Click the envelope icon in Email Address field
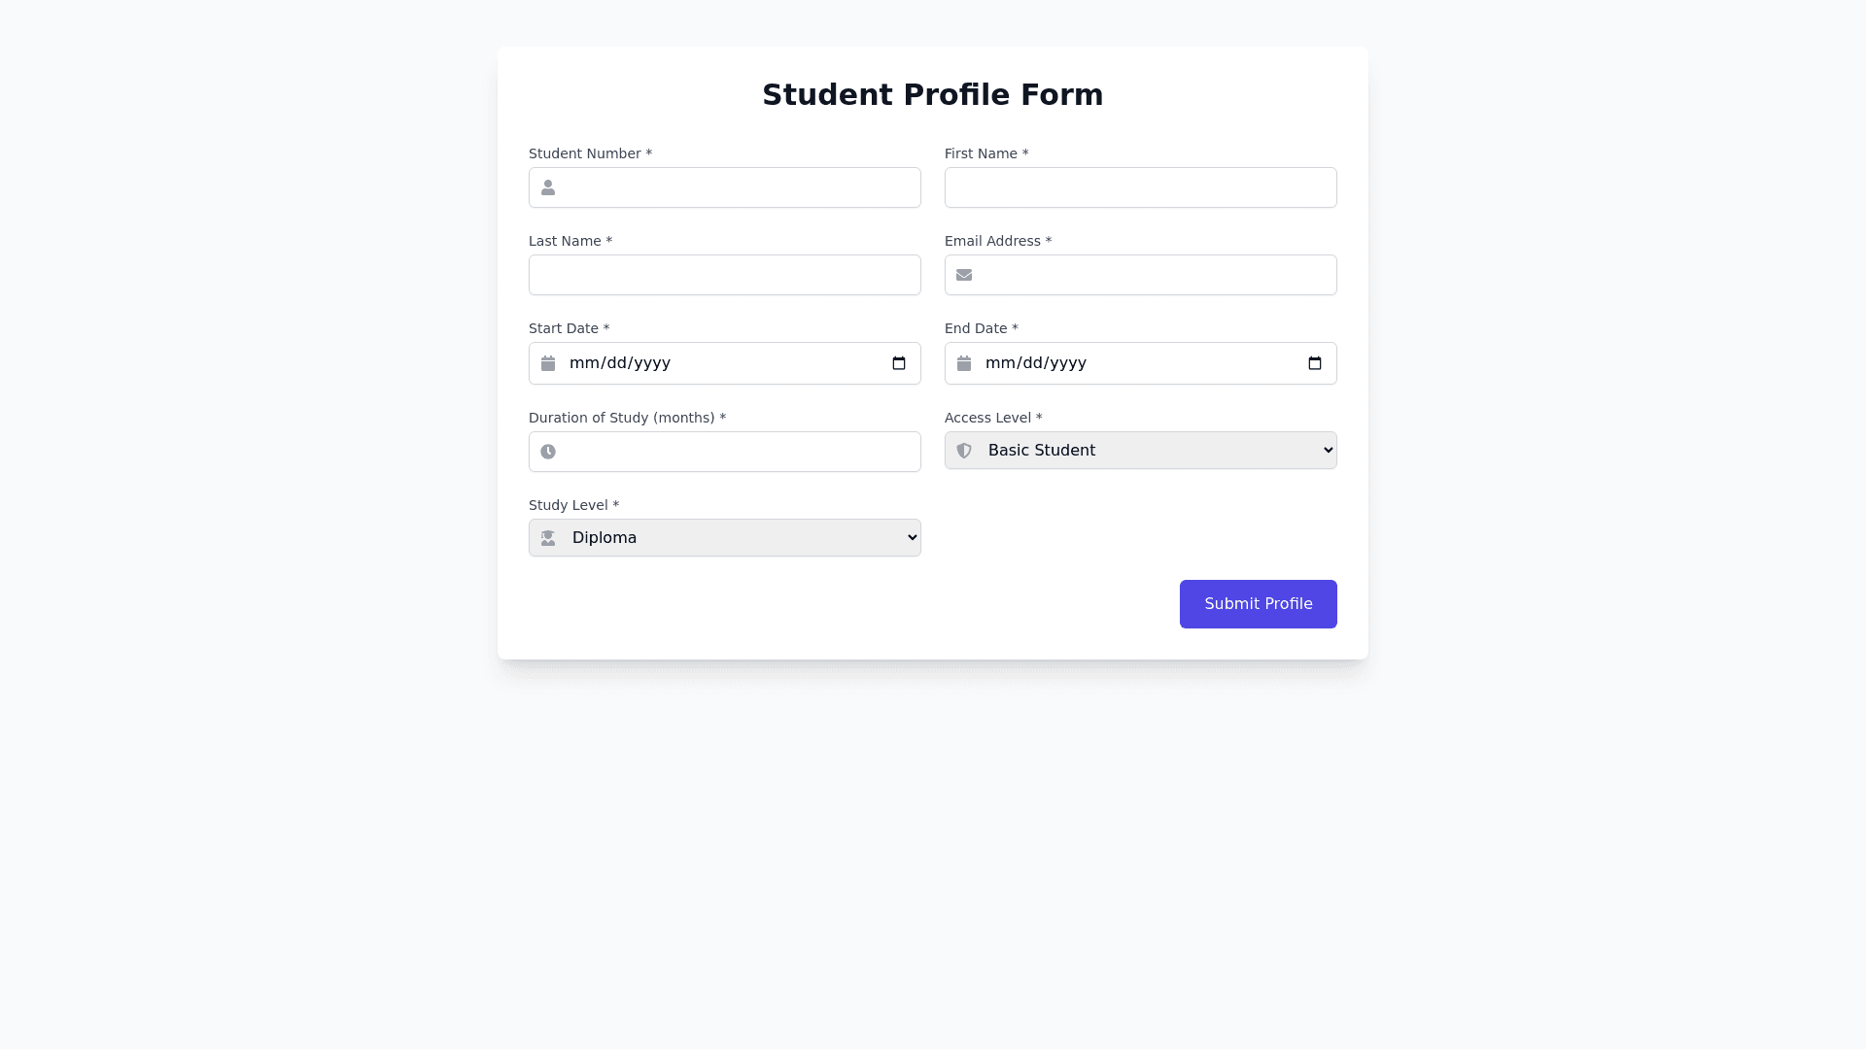 964,275
